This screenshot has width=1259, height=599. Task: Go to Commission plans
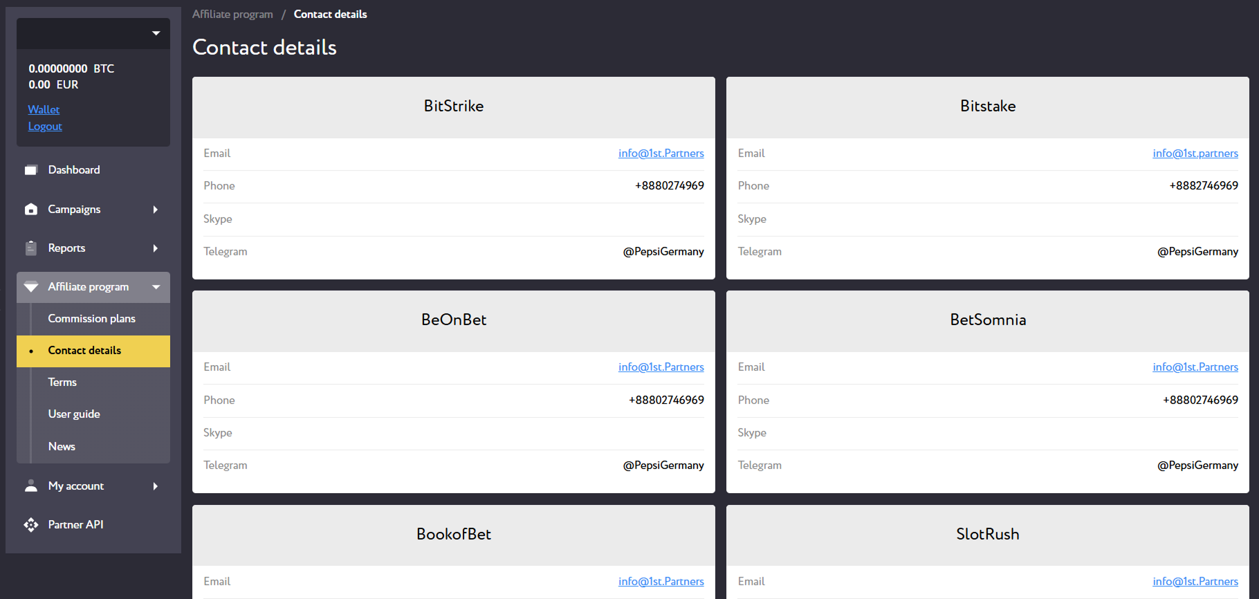pyautogui.click(x=92, y=319)
